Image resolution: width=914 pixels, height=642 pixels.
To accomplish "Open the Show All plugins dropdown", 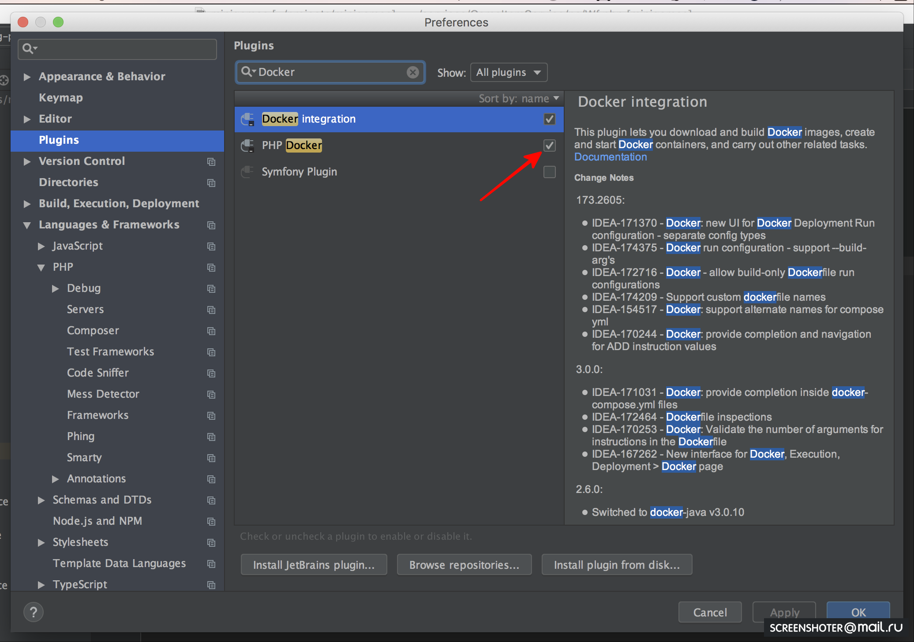I will pos(509,72).
